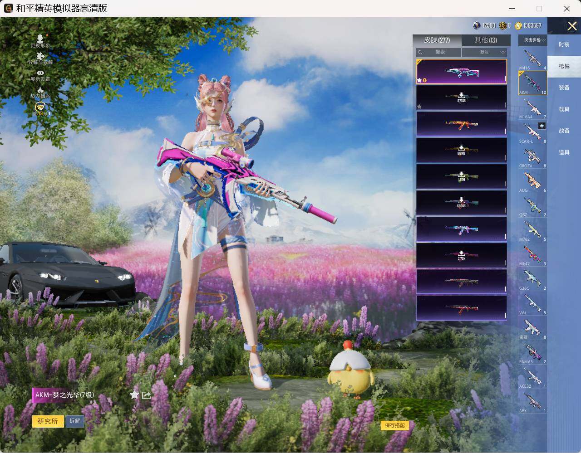Open the 战备 category tab
The width and height of the screenshot is (581, 453).
click(x=564, y=131)
